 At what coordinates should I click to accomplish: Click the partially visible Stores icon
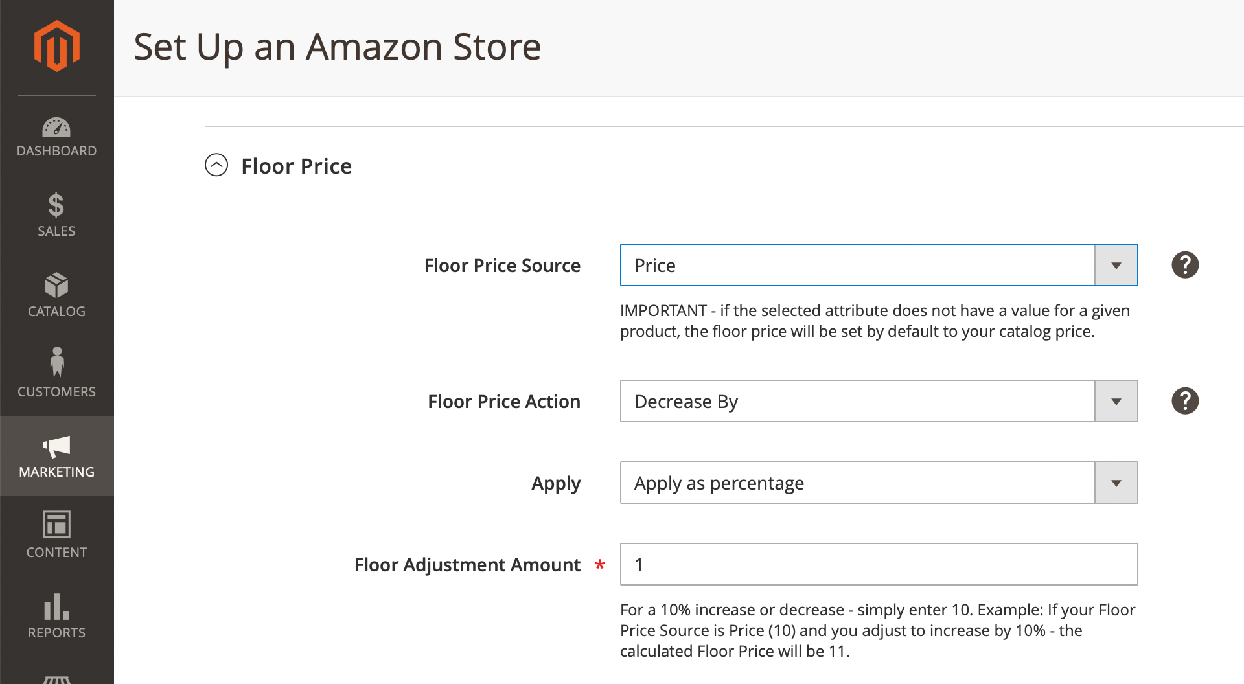56,679
